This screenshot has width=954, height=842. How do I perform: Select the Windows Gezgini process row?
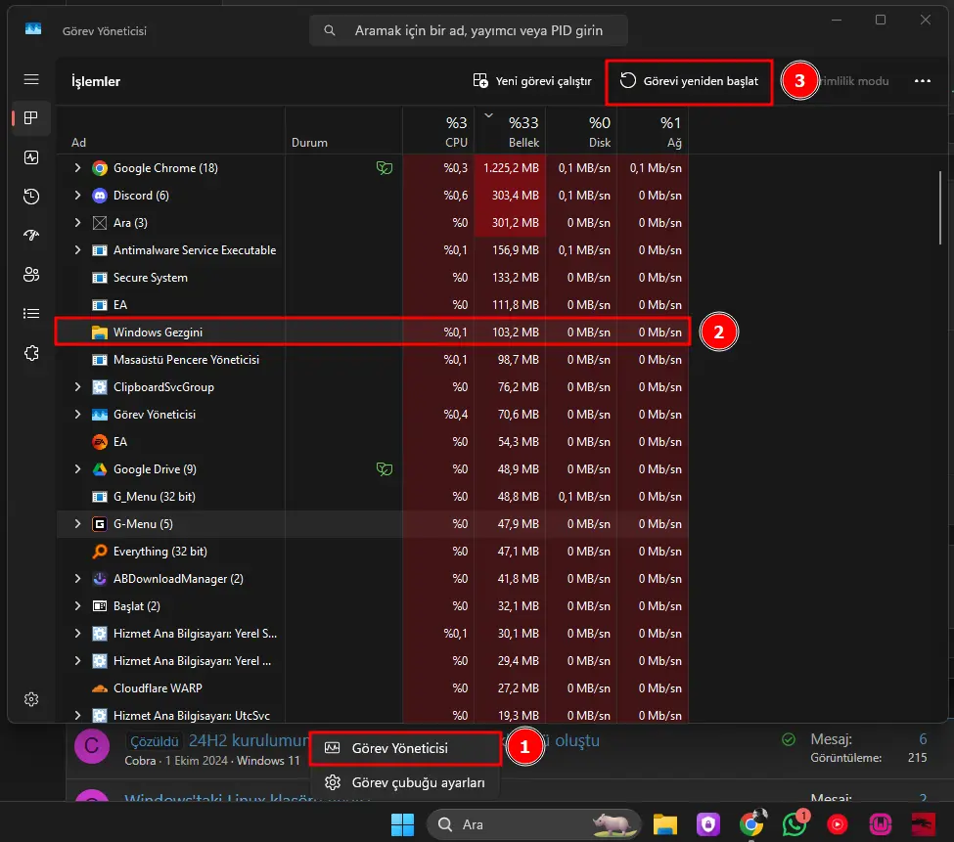pos(373,332)
